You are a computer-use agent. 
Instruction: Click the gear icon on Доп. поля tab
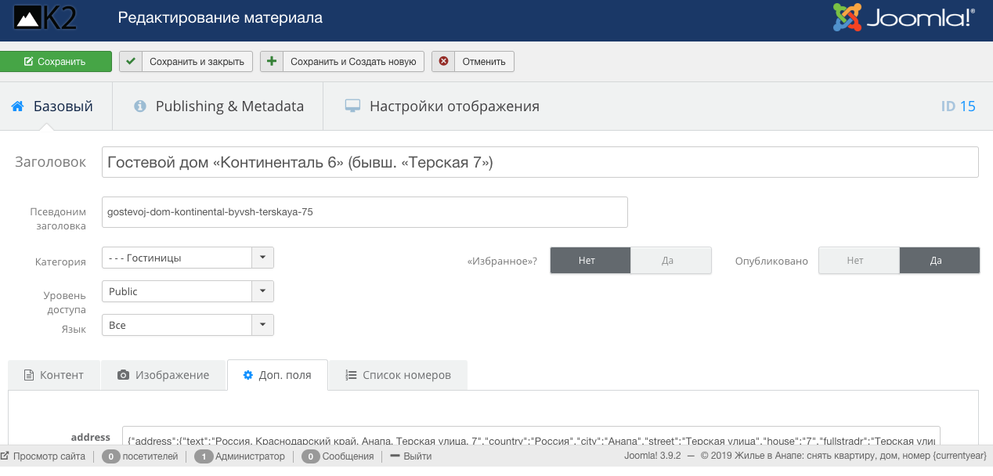click(x=248, y=375)
